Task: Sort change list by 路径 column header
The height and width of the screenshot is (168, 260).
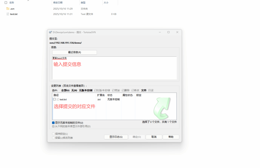Action: click(x=56, y=95)
